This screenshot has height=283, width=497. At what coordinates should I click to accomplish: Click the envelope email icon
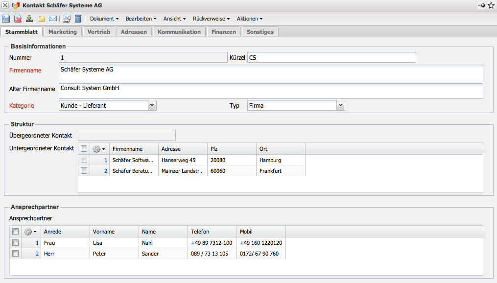tap(53, 19)
